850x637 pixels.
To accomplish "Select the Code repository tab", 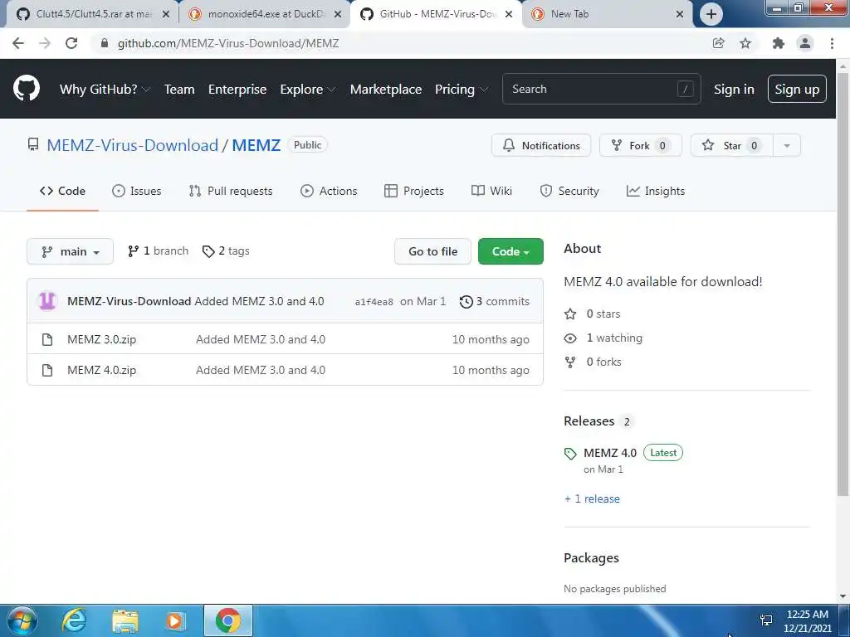I will (62, 191).
